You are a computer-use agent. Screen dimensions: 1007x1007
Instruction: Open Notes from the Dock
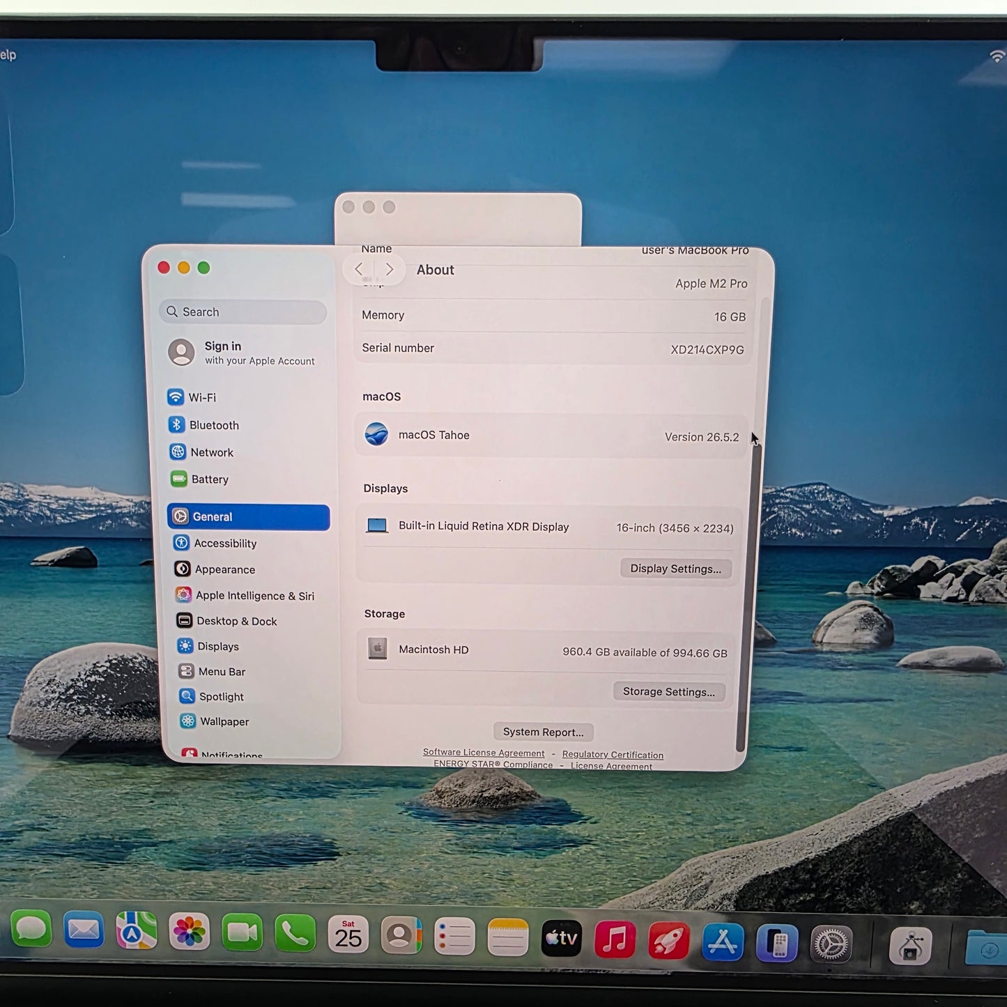tap(507, 937)
